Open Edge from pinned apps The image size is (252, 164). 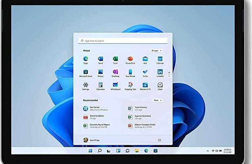[86, 60]
